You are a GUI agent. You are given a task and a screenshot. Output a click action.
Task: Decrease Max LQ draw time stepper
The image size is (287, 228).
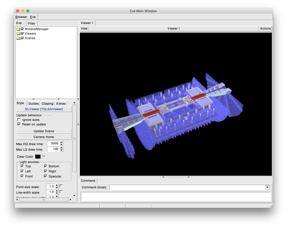pyautogui.click(x=61, y=150)
